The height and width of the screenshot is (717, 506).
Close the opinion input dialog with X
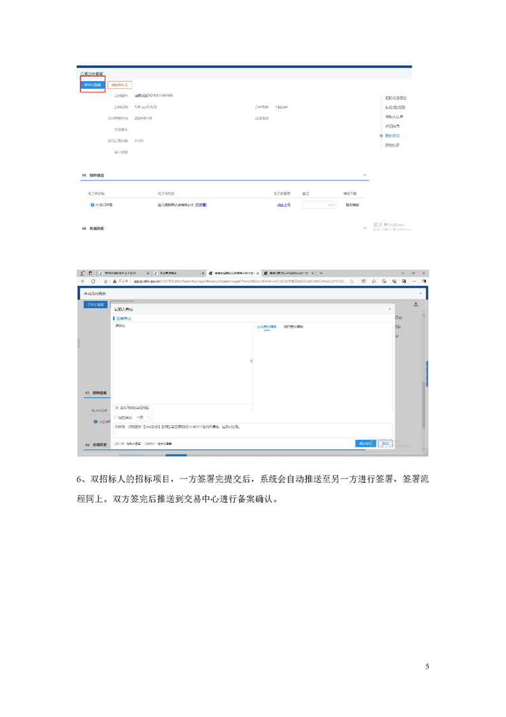[390, 309]
